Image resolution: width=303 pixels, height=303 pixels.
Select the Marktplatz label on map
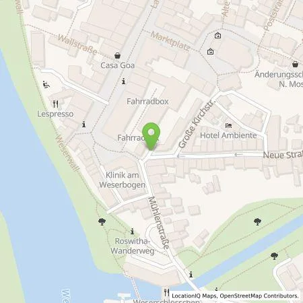[x=170, y=41]
